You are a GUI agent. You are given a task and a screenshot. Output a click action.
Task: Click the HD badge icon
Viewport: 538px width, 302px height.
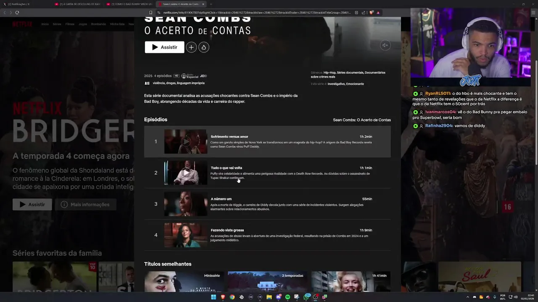[177, 76]
